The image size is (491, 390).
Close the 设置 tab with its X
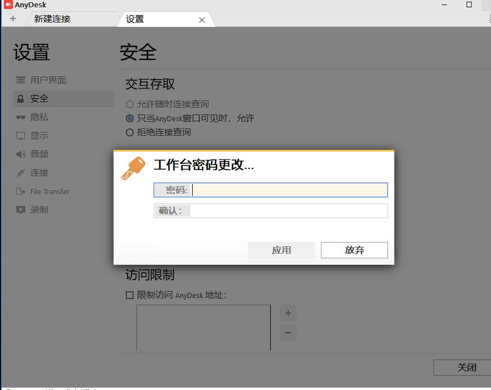pyautogui.click(x=202, y=20)
